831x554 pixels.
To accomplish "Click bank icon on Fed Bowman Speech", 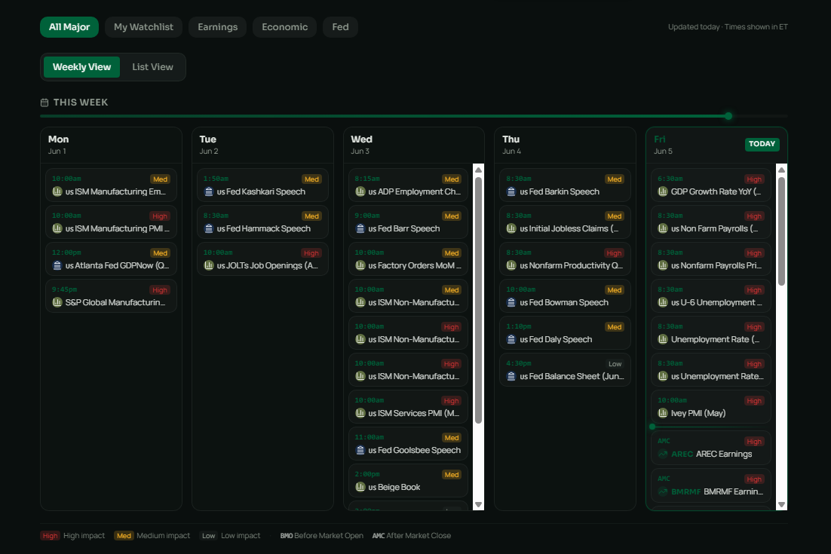I will coord(511,302).
